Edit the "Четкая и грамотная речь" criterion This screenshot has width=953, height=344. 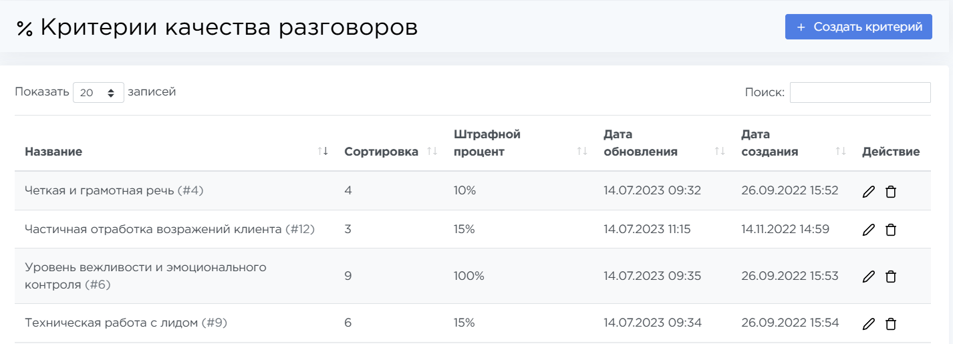pyautogui.click(x=868, y=192)
